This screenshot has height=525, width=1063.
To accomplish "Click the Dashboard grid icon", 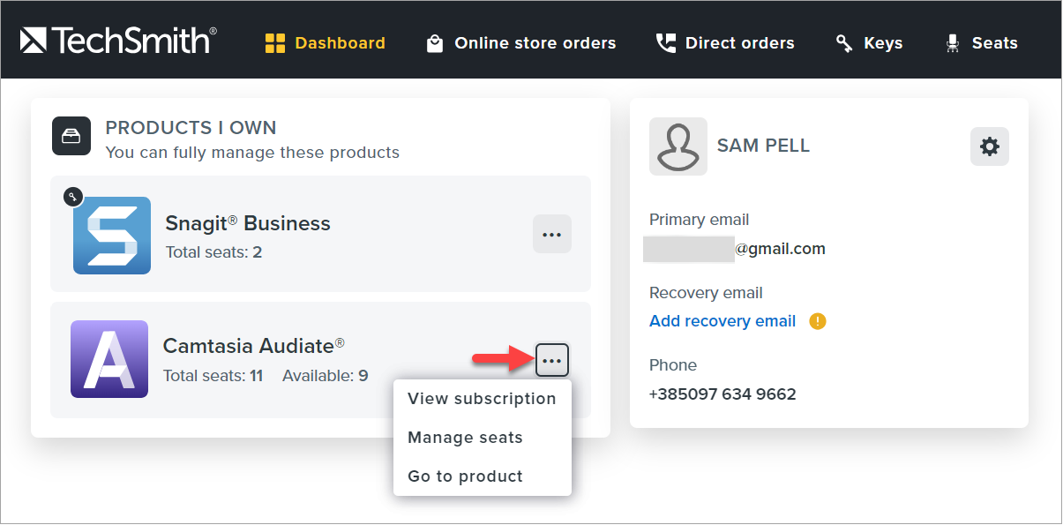I will point(275,43).
